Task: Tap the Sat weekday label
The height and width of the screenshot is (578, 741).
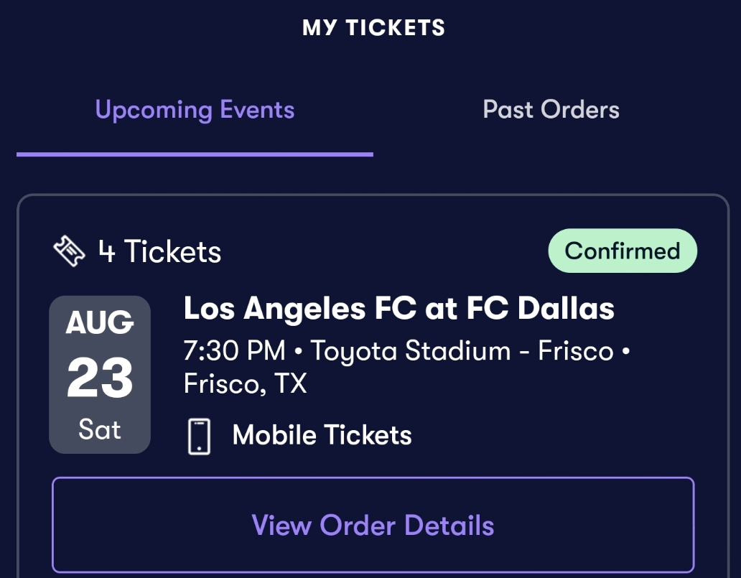Action: pos(100,429)
